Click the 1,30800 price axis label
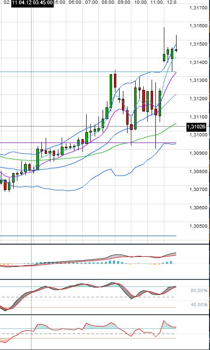The width and height of the screenshot is (210, 350). [x=198, y=171]
